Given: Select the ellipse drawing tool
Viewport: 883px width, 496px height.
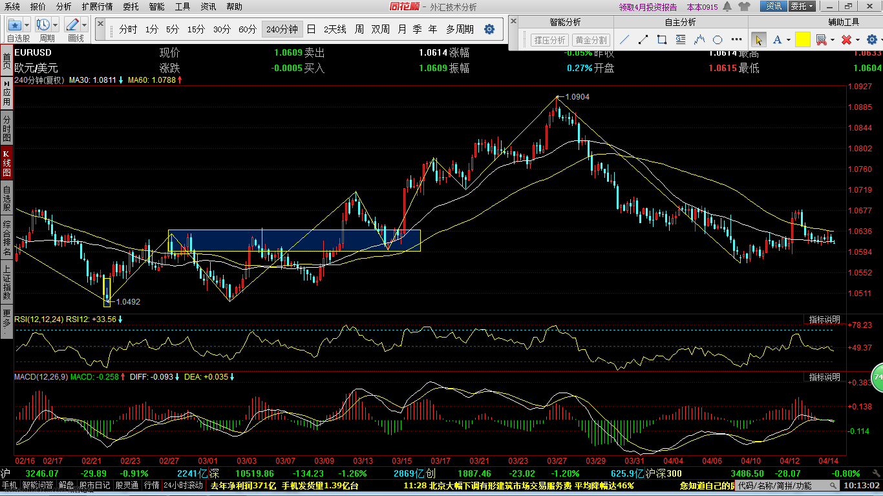Looking at the screenshot, I should click(718, 39).
